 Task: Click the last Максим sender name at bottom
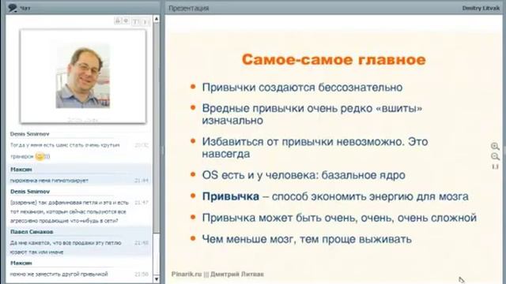tap(21, 263)
